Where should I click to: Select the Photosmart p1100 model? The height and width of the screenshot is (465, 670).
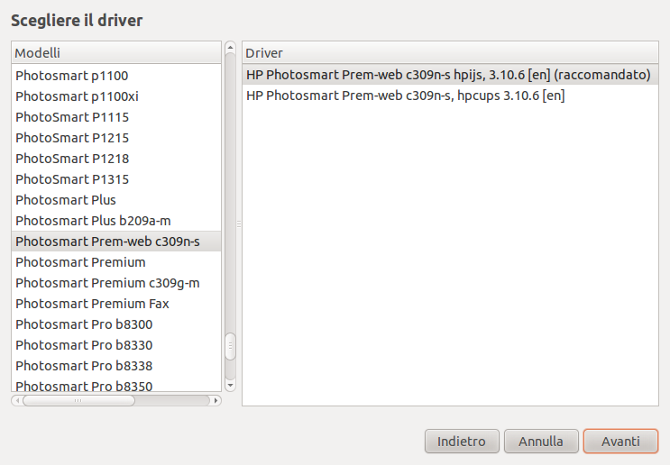(x=116, y=76)
